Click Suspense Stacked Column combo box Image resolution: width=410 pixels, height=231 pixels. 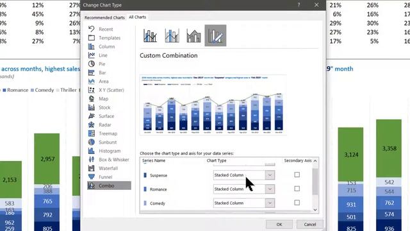pos(244,175)
